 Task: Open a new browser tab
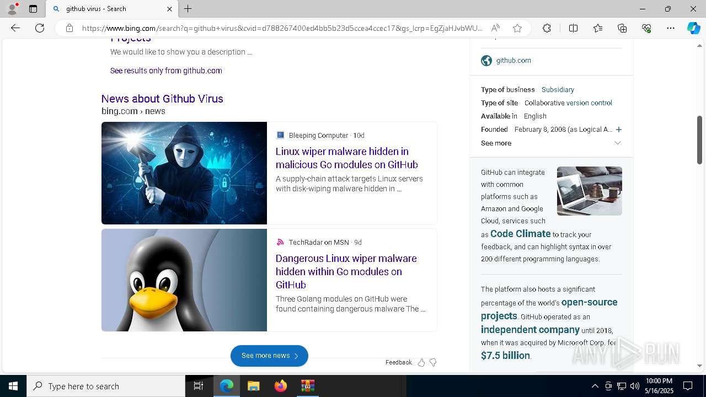tap(188, 9)
